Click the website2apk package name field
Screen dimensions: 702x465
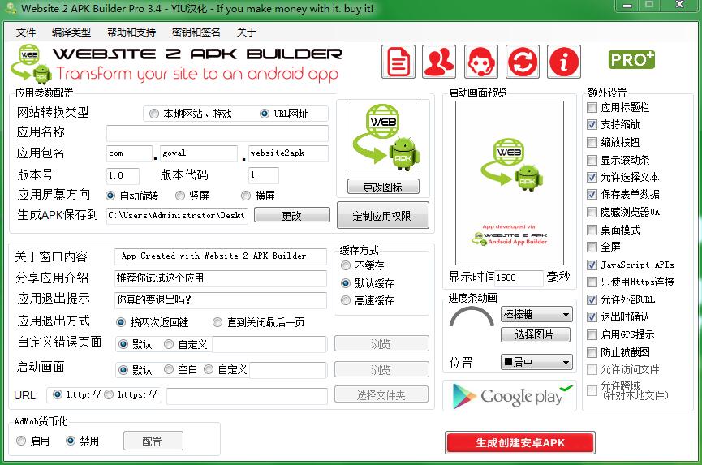click(x=288, y=153)
